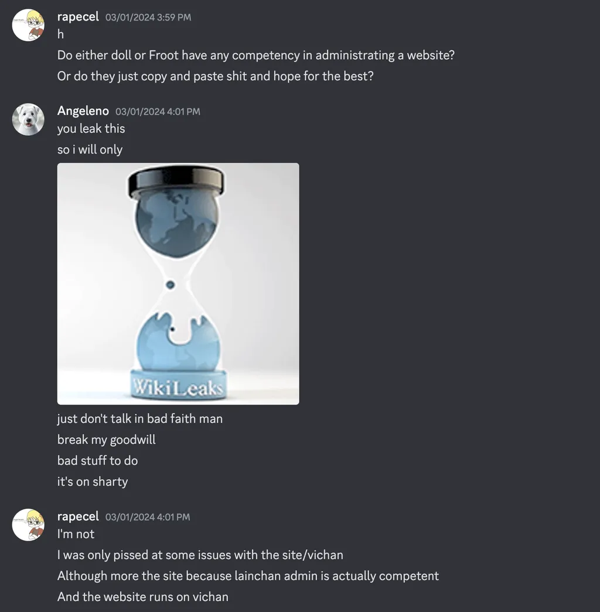Click the message 'And the website runs on vichan'
600x612 pixels.
coord(143,597)
